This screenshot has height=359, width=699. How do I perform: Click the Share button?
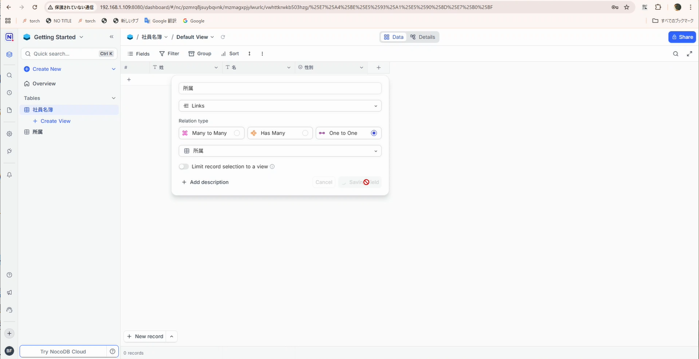click(x=682, y=37)
